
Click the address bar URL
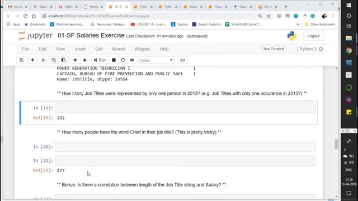[99, 16]
